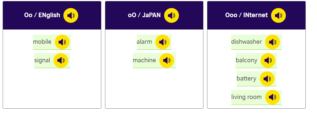Viewport: 317px width, 114px height.
Task: Click the word 'machine'
Action: point(144,60)
